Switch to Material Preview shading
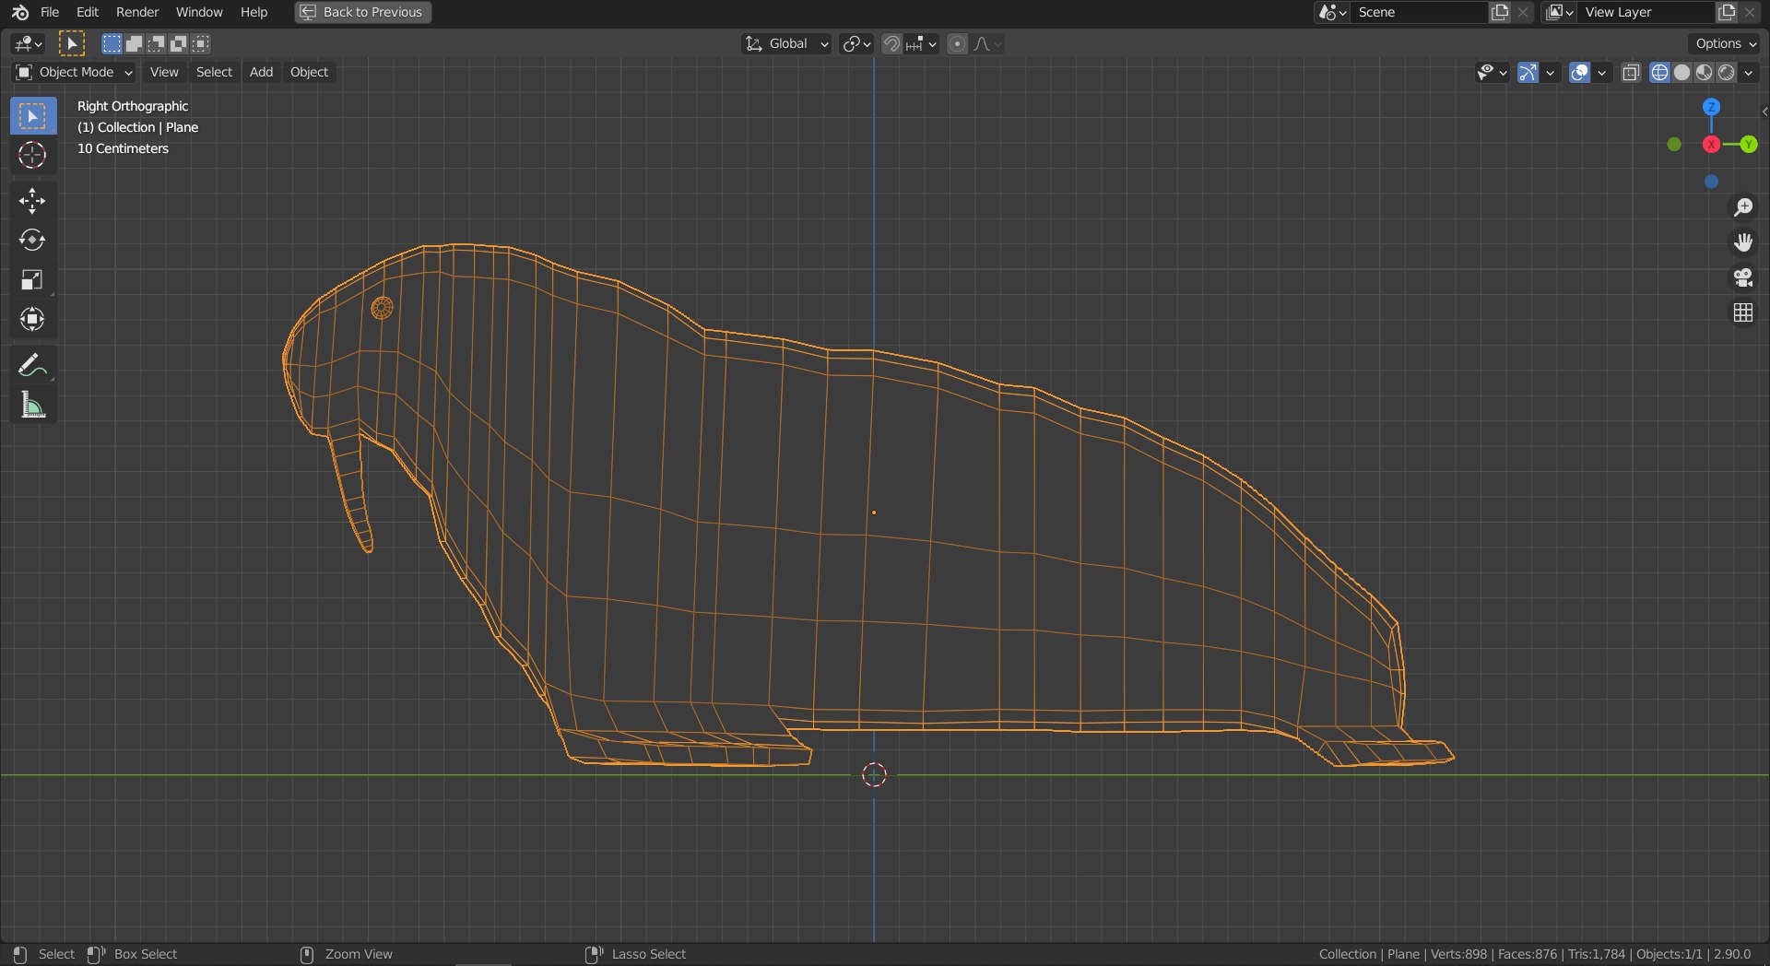The image size is (1770, 966). pos(1704,72)
